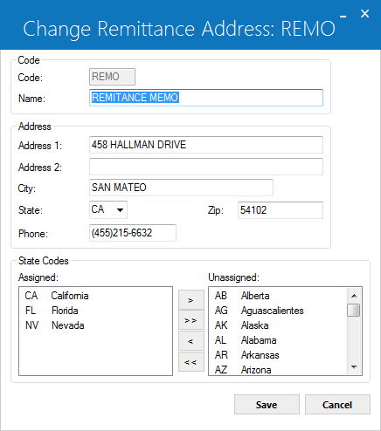Click the double left arrow transfer button
The image size is (381, 431).
point(191,362)
